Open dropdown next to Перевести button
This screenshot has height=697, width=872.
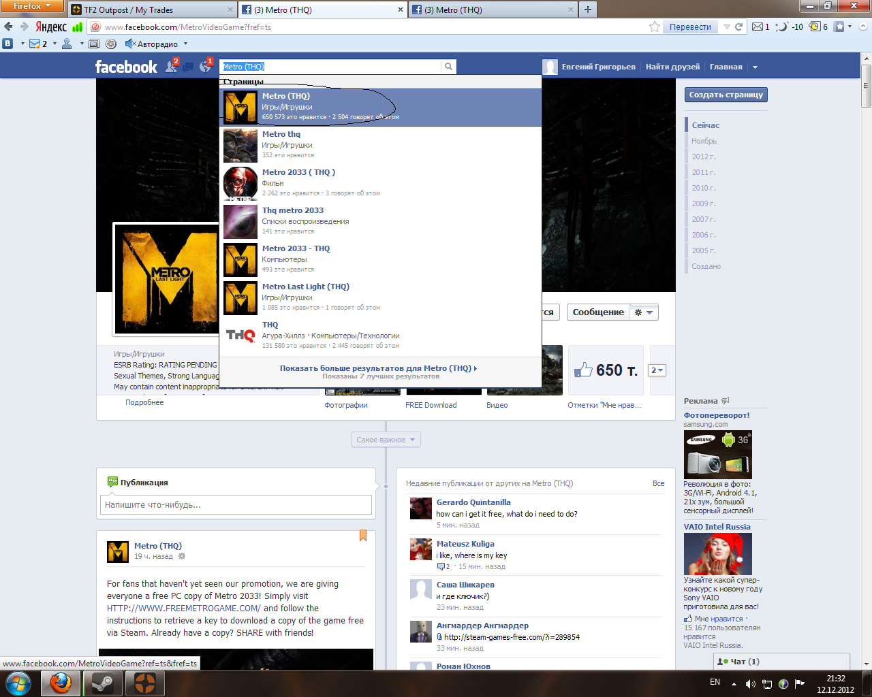coord(727,27)
